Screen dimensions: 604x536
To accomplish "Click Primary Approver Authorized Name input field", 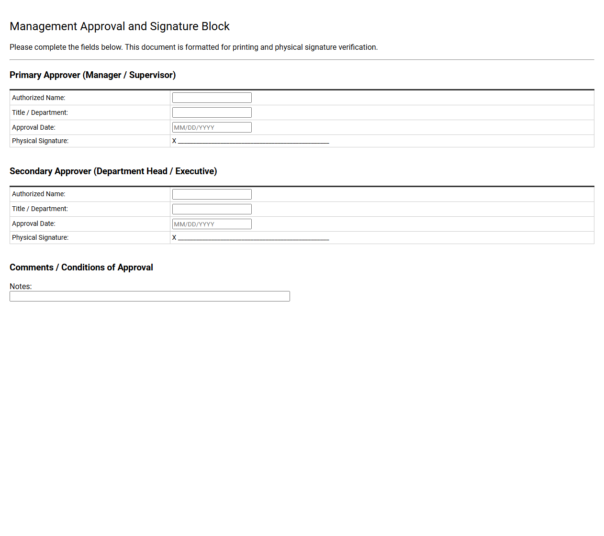I will pos(212,98).
